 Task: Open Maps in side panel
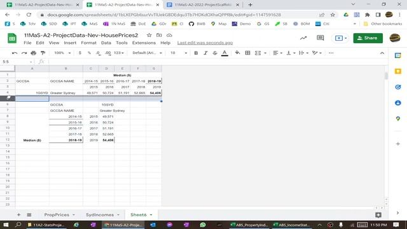tap(398, 119)
